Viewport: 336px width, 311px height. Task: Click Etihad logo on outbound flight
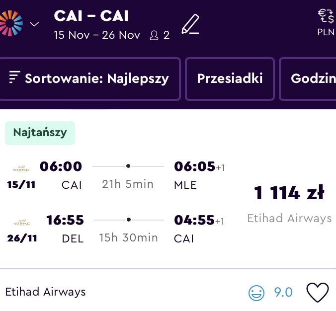coord(21,169)
